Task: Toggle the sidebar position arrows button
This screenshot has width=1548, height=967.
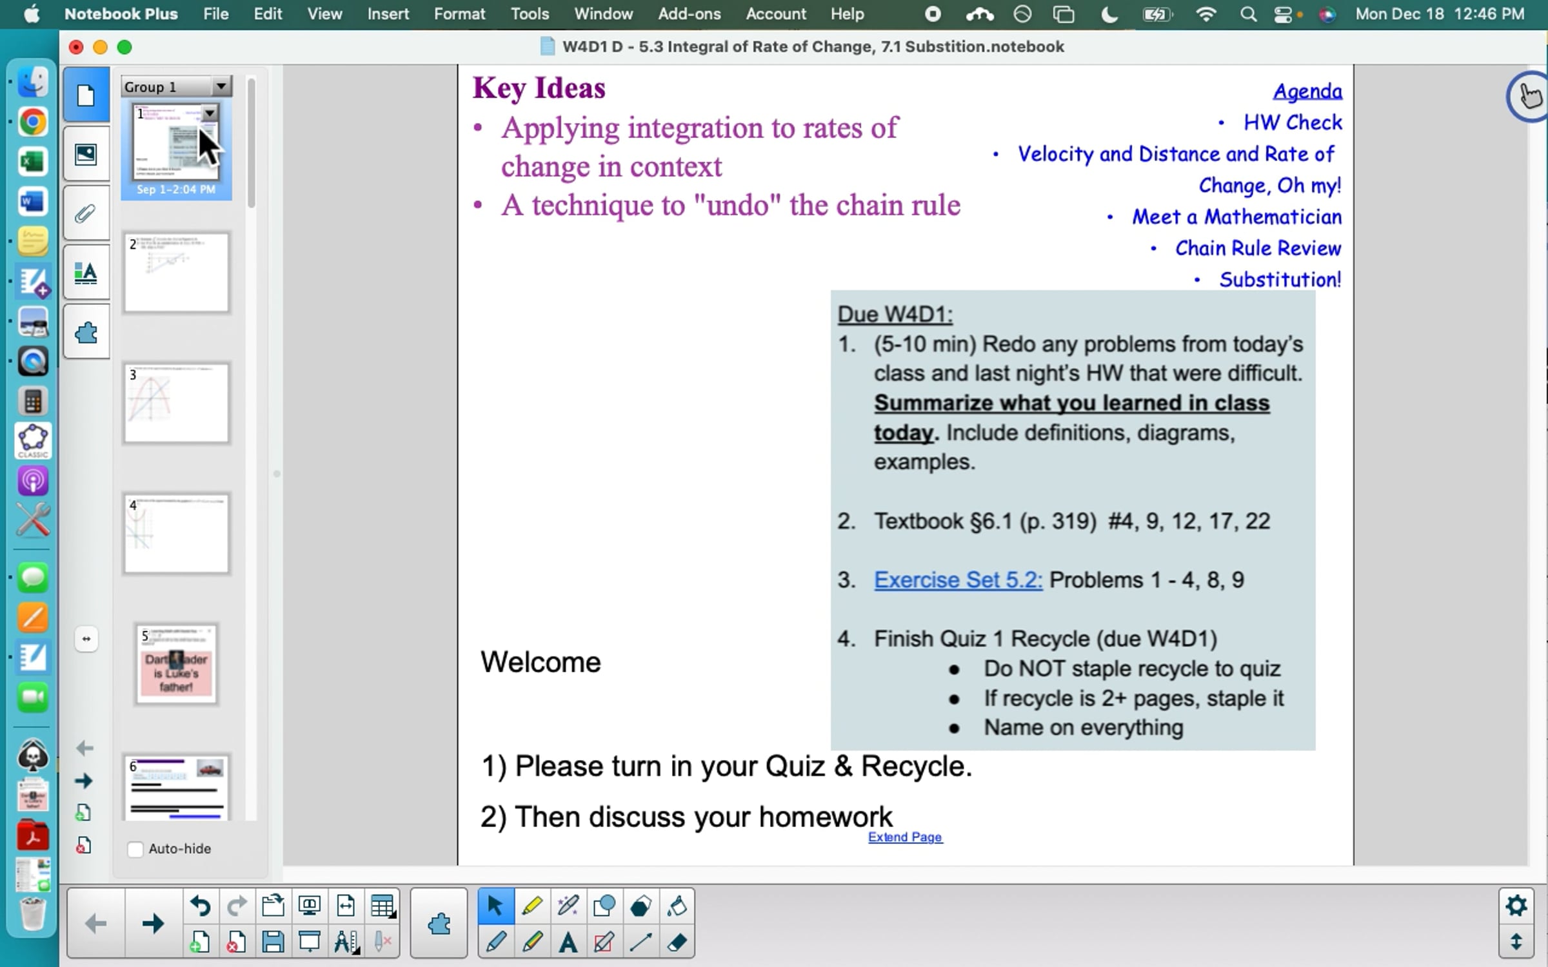Action: [86, 639]
